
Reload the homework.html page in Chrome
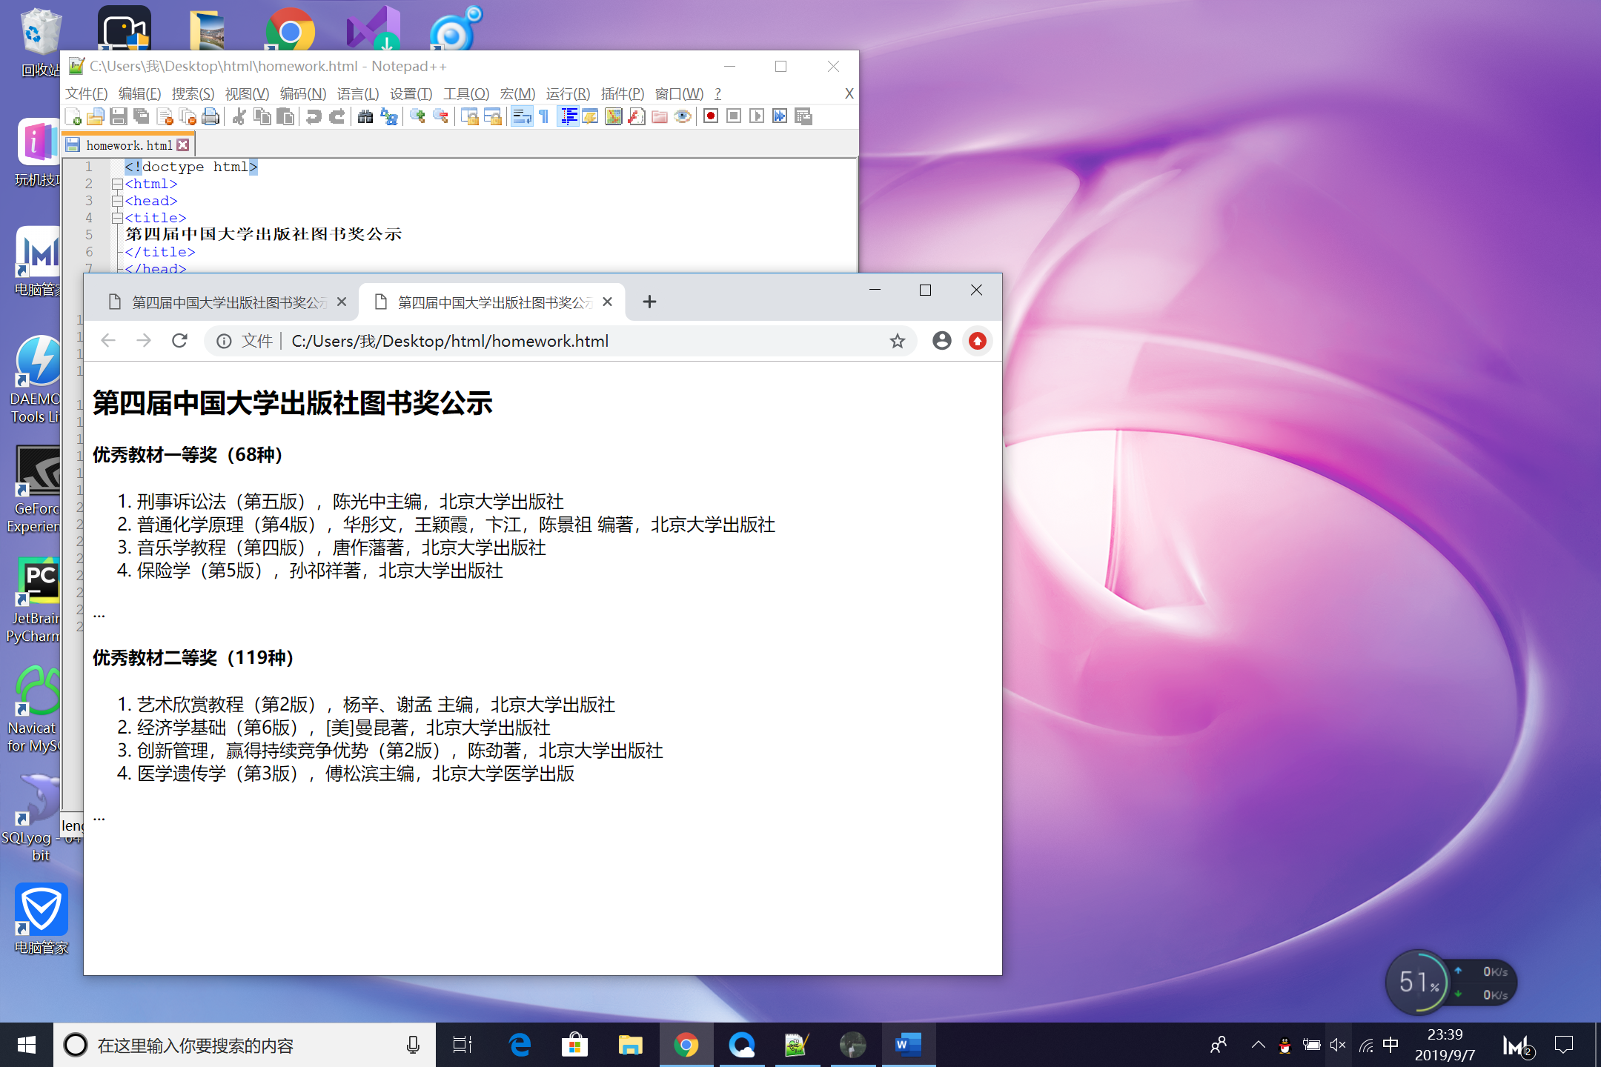(179, 341)
